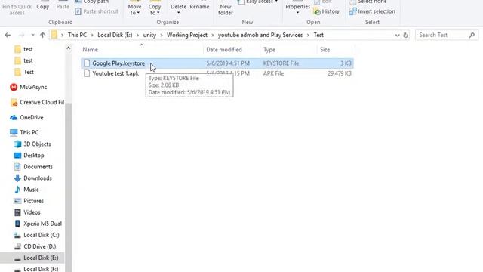Open MEGAsync in navigation pane

click(33, 88)
